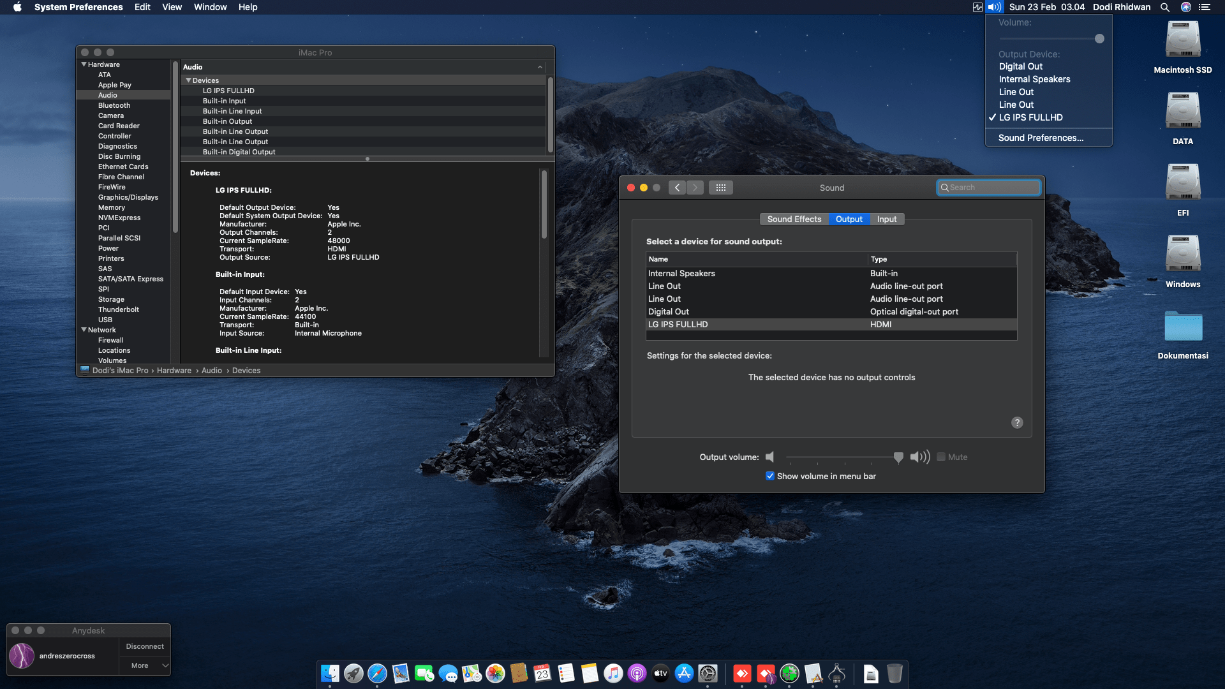Screen dimensions: 1225x689
Task: Open Safari in the Dock
Action: tap(377, 673)
